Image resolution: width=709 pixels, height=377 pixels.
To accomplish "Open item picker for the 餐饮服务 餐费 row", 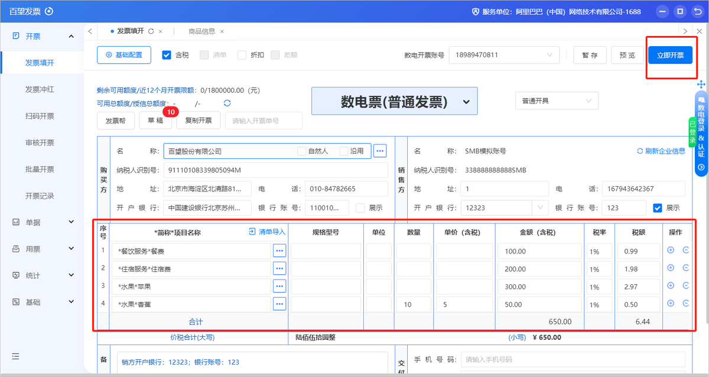I will [x=279, y=251].
